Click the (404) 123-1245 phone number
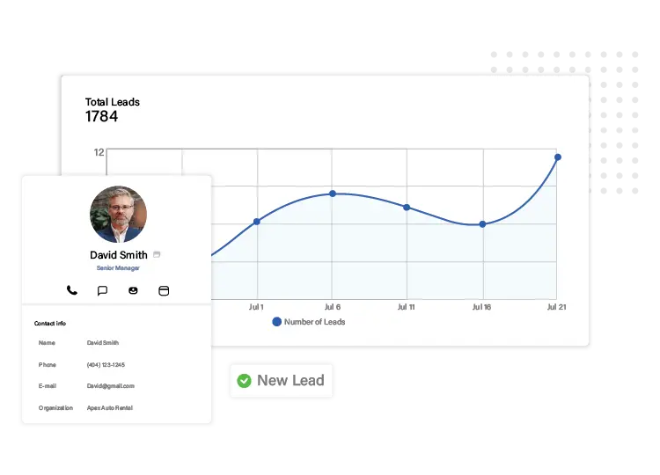 click(x=106, y=364)
